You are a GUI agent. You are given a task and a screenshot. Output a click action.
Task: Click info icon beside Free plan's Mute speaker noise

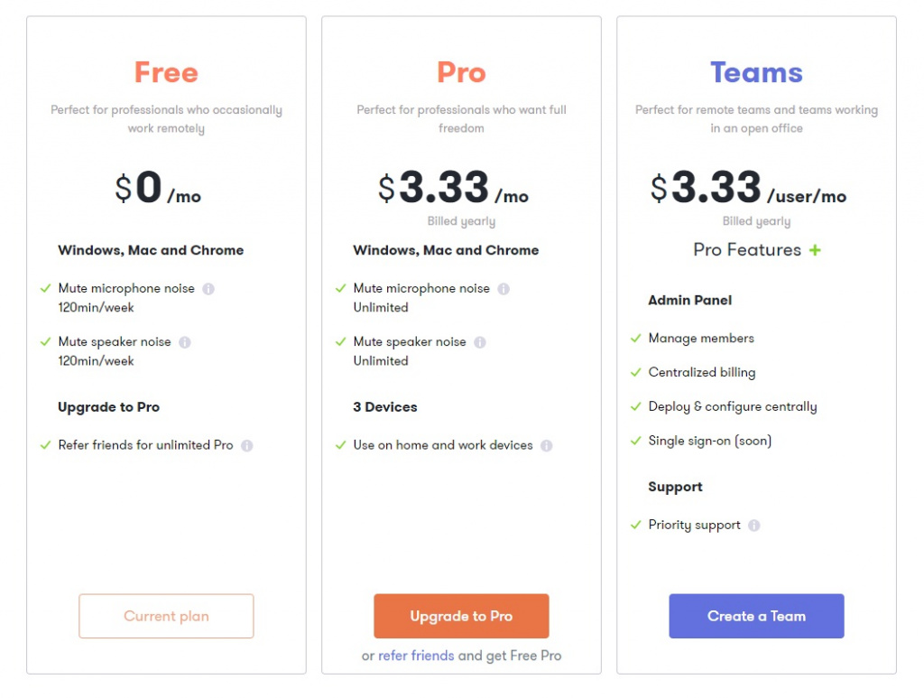pyautogui.click(x=185, y=342)
